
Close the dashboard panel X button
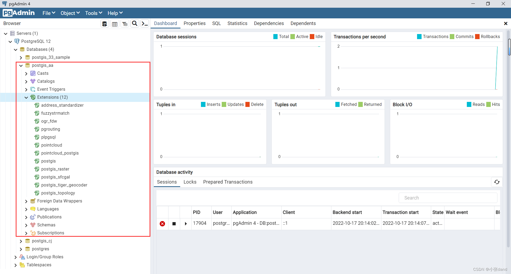coord(506,23)
